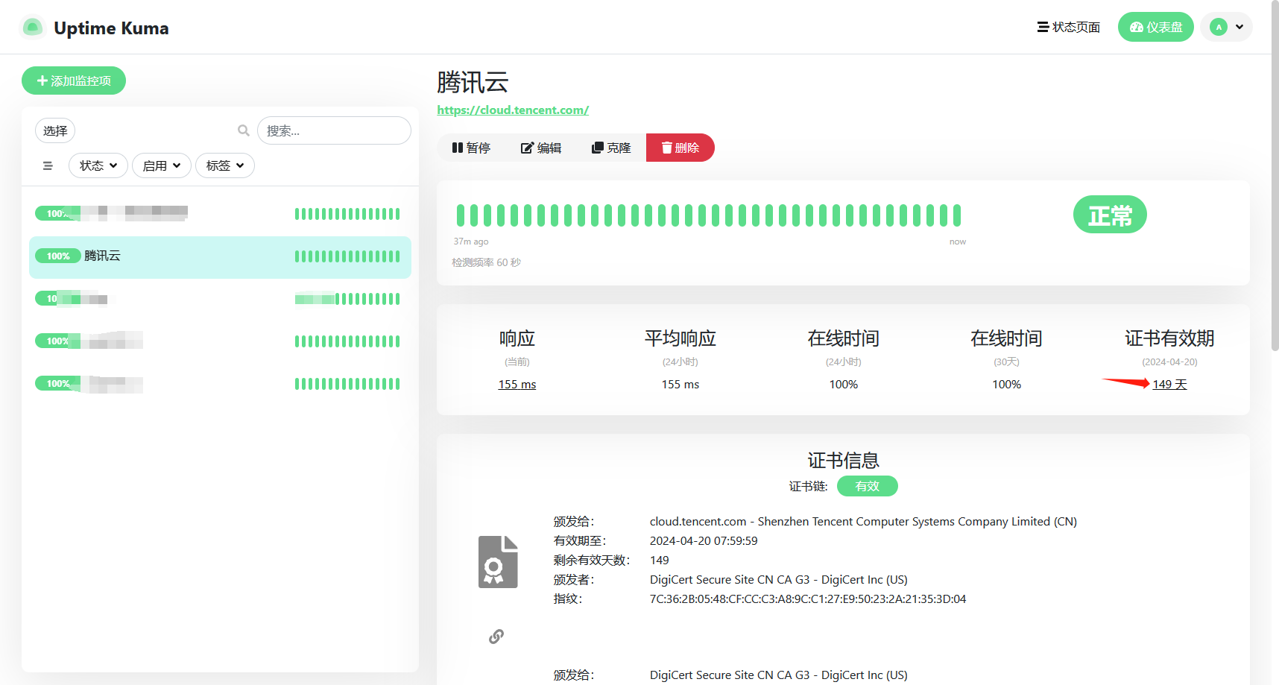This screenshot has height=685, width=1279.
Task: Expand the 状态 status filter dropdown
Action: point(98,165)
